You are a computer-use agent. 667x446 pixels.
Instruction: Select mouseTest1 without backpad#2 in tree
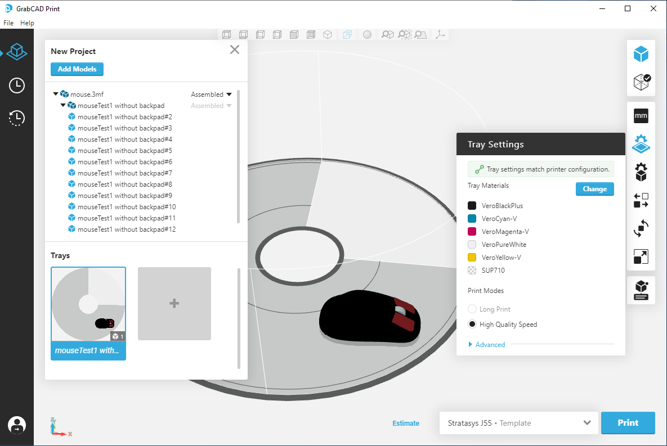pos(124,117)
